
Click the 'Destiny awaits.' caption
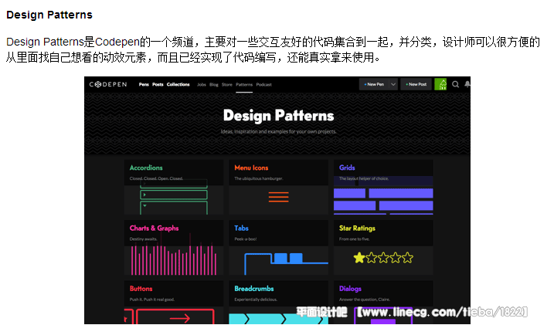(x=143, y=239)
